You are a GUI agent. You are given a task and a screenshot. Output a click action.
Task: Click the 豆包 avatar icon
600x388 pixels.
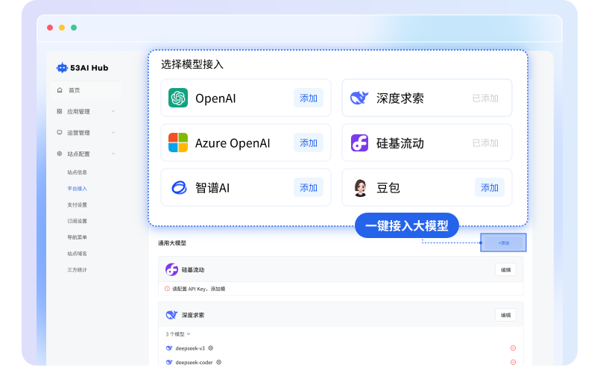[x=360, y=188]
